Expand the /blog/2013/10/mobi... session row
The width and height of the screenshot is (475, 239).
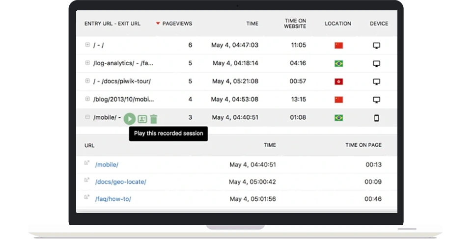pyautogui.click(x=87, y=99)
